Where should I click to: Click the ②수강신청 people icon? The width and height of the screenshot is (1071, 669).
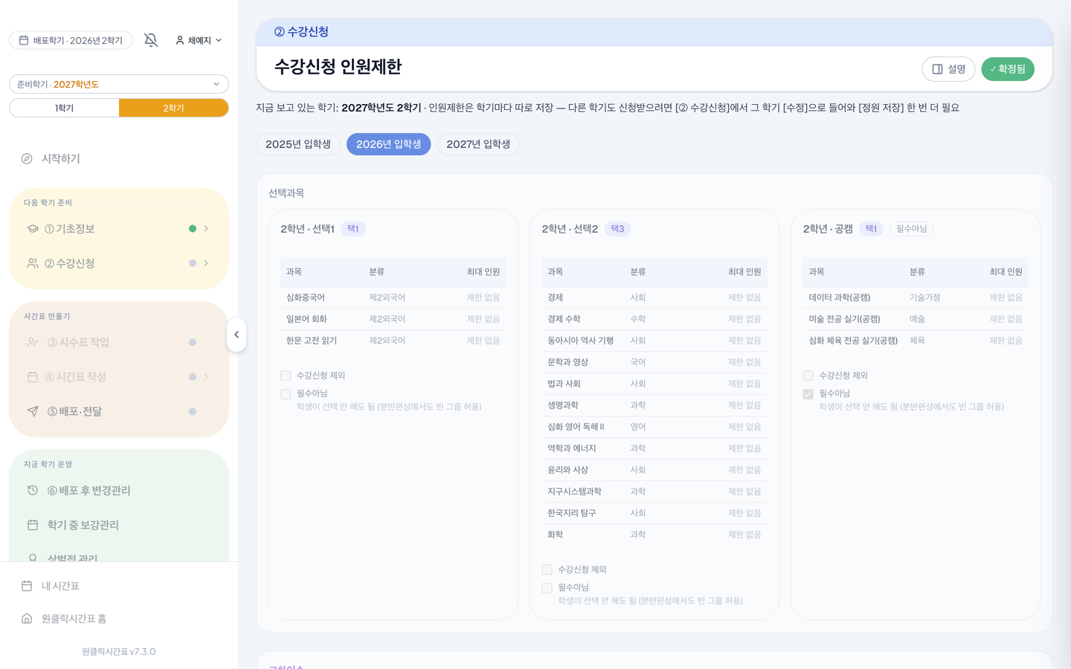coord(33,263)
